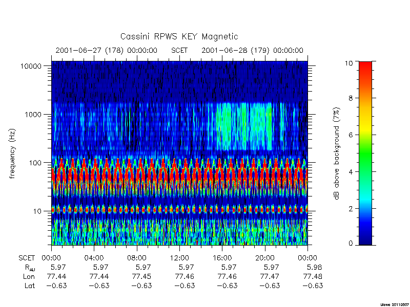The width and height of the screenshot is (410, 307).
Task: Click the "SCET" row label below the plot
Action: click(27, 258)
